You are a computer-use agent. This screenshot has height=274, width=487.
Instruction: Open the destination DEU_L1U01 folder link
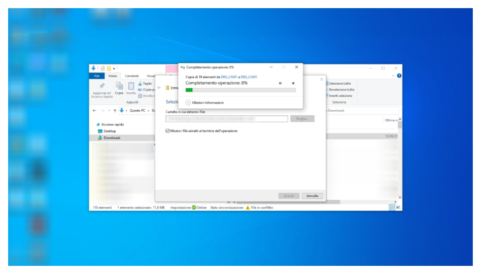(x=249, y=77)
